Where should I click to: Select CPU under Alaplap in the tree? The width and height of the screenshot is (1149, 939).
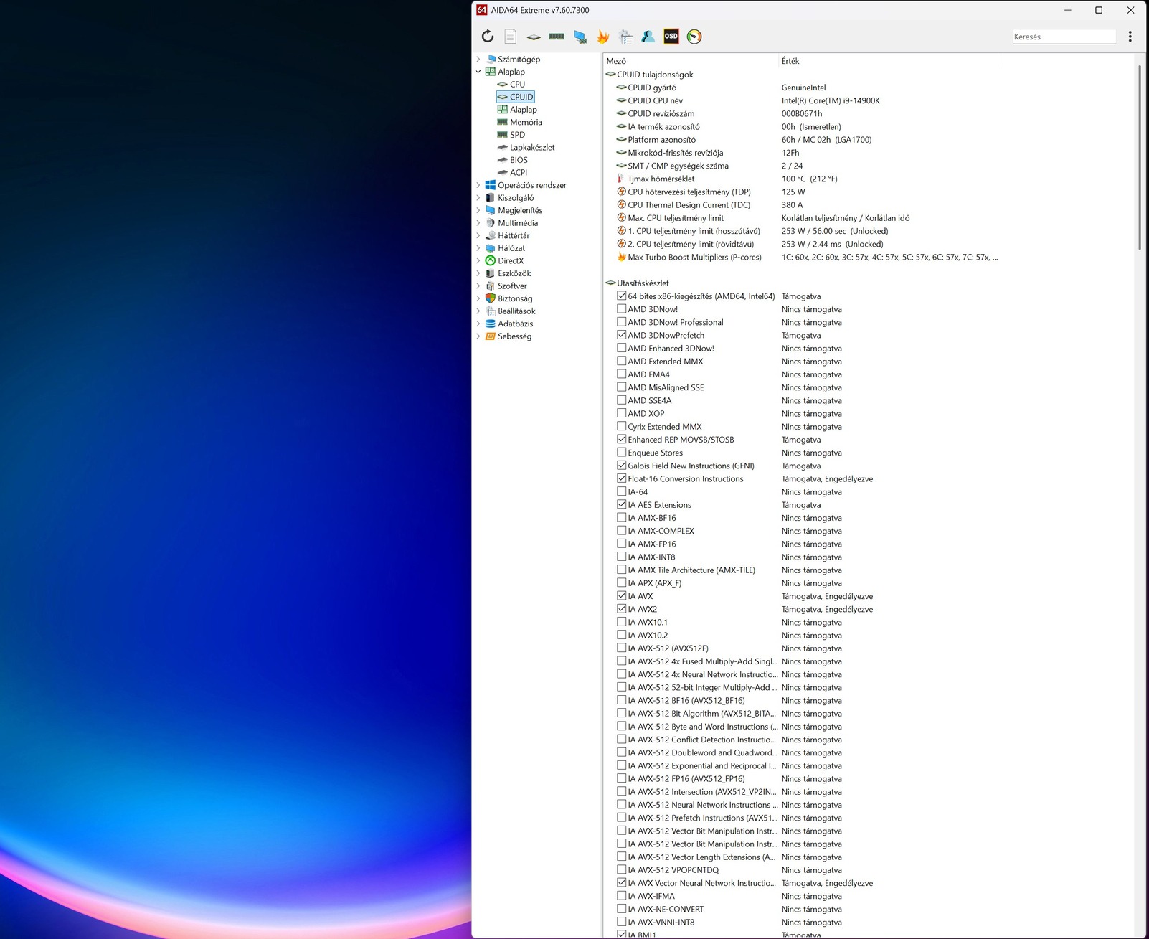coord(517,85)
